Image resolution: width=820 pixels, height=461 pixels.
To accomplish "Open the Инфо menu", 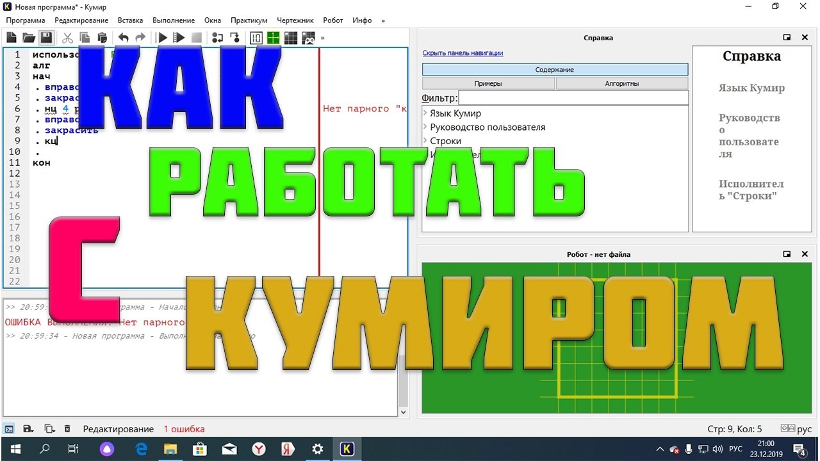I will pyautogui.click(x=362, y=20).
